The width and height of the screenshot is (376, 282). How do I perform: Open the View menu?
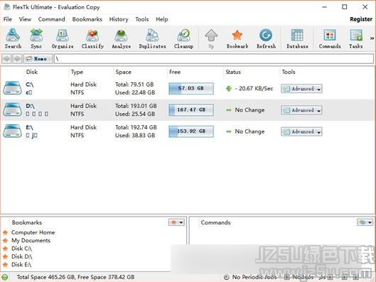[25, 19]
